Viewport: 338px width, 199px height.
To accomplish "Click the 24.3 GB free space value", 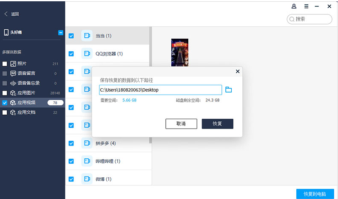I will tap(212, 100).
